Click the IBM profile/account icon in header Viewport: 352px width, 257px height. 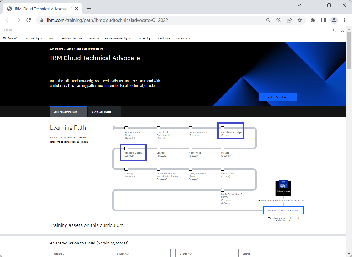(x=343, y=30)
